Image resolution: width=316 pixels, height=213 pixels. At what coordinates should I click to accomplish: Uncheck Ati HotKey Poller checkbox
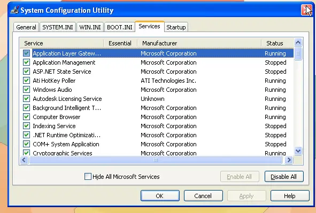tap(26, 81)
